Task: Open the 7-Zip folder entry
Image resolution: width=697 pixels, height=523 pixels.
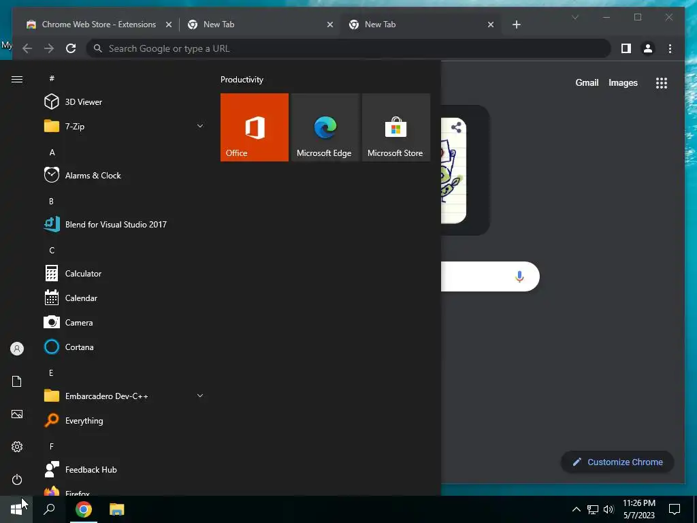Action: click(x=125, y=126)
